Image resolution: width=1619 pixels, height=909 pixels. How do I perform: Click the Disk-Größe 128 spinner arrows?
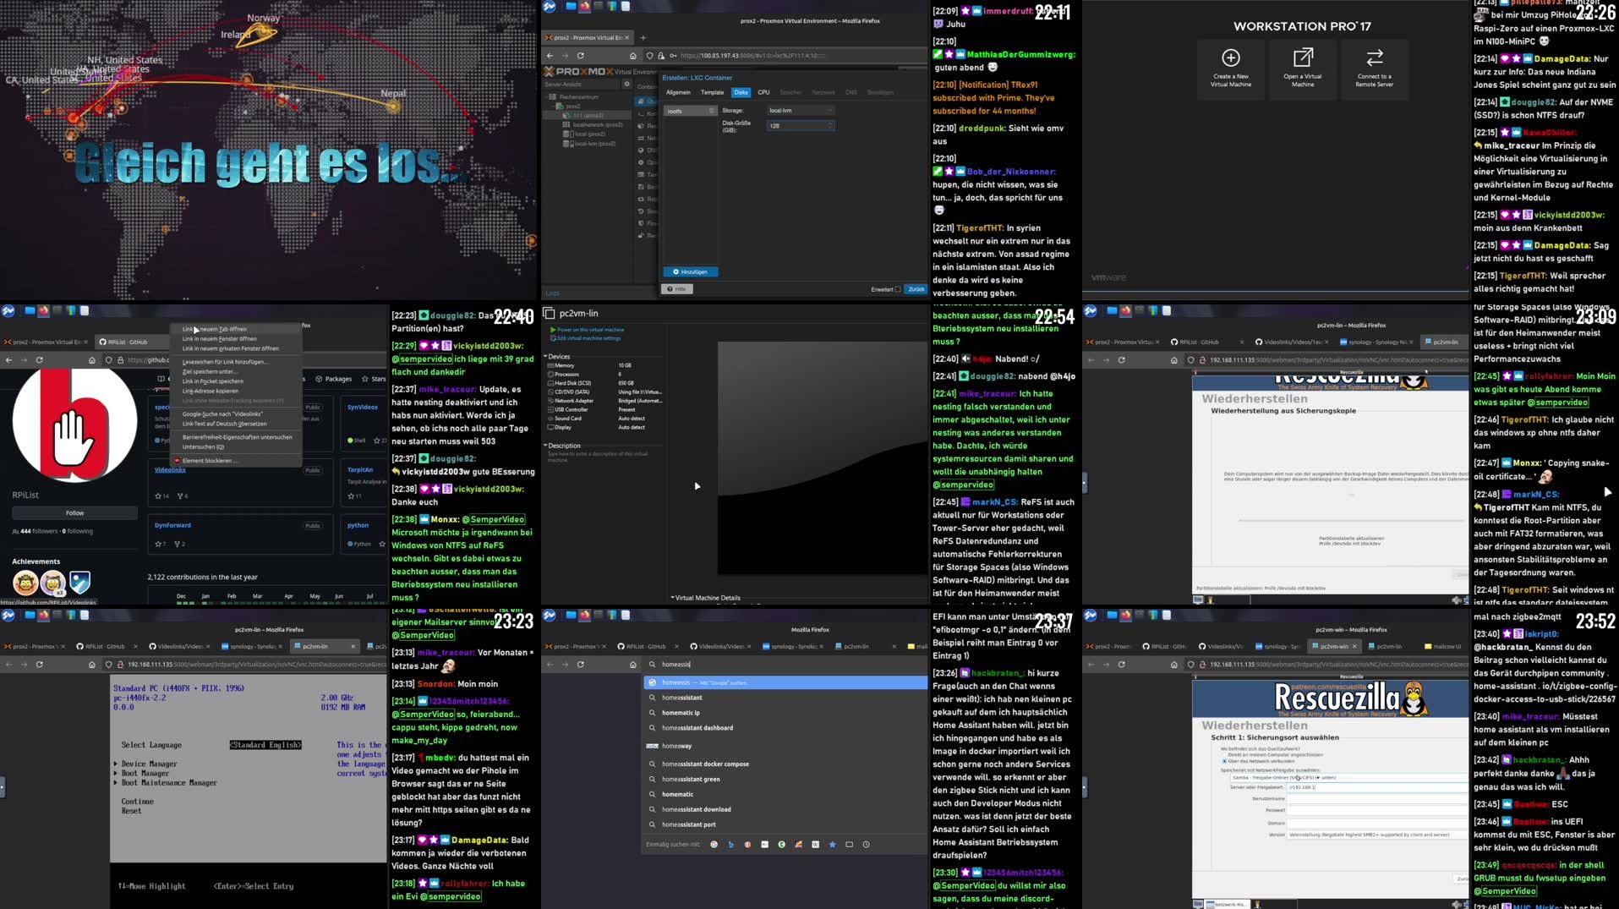[x=830, y=125]
